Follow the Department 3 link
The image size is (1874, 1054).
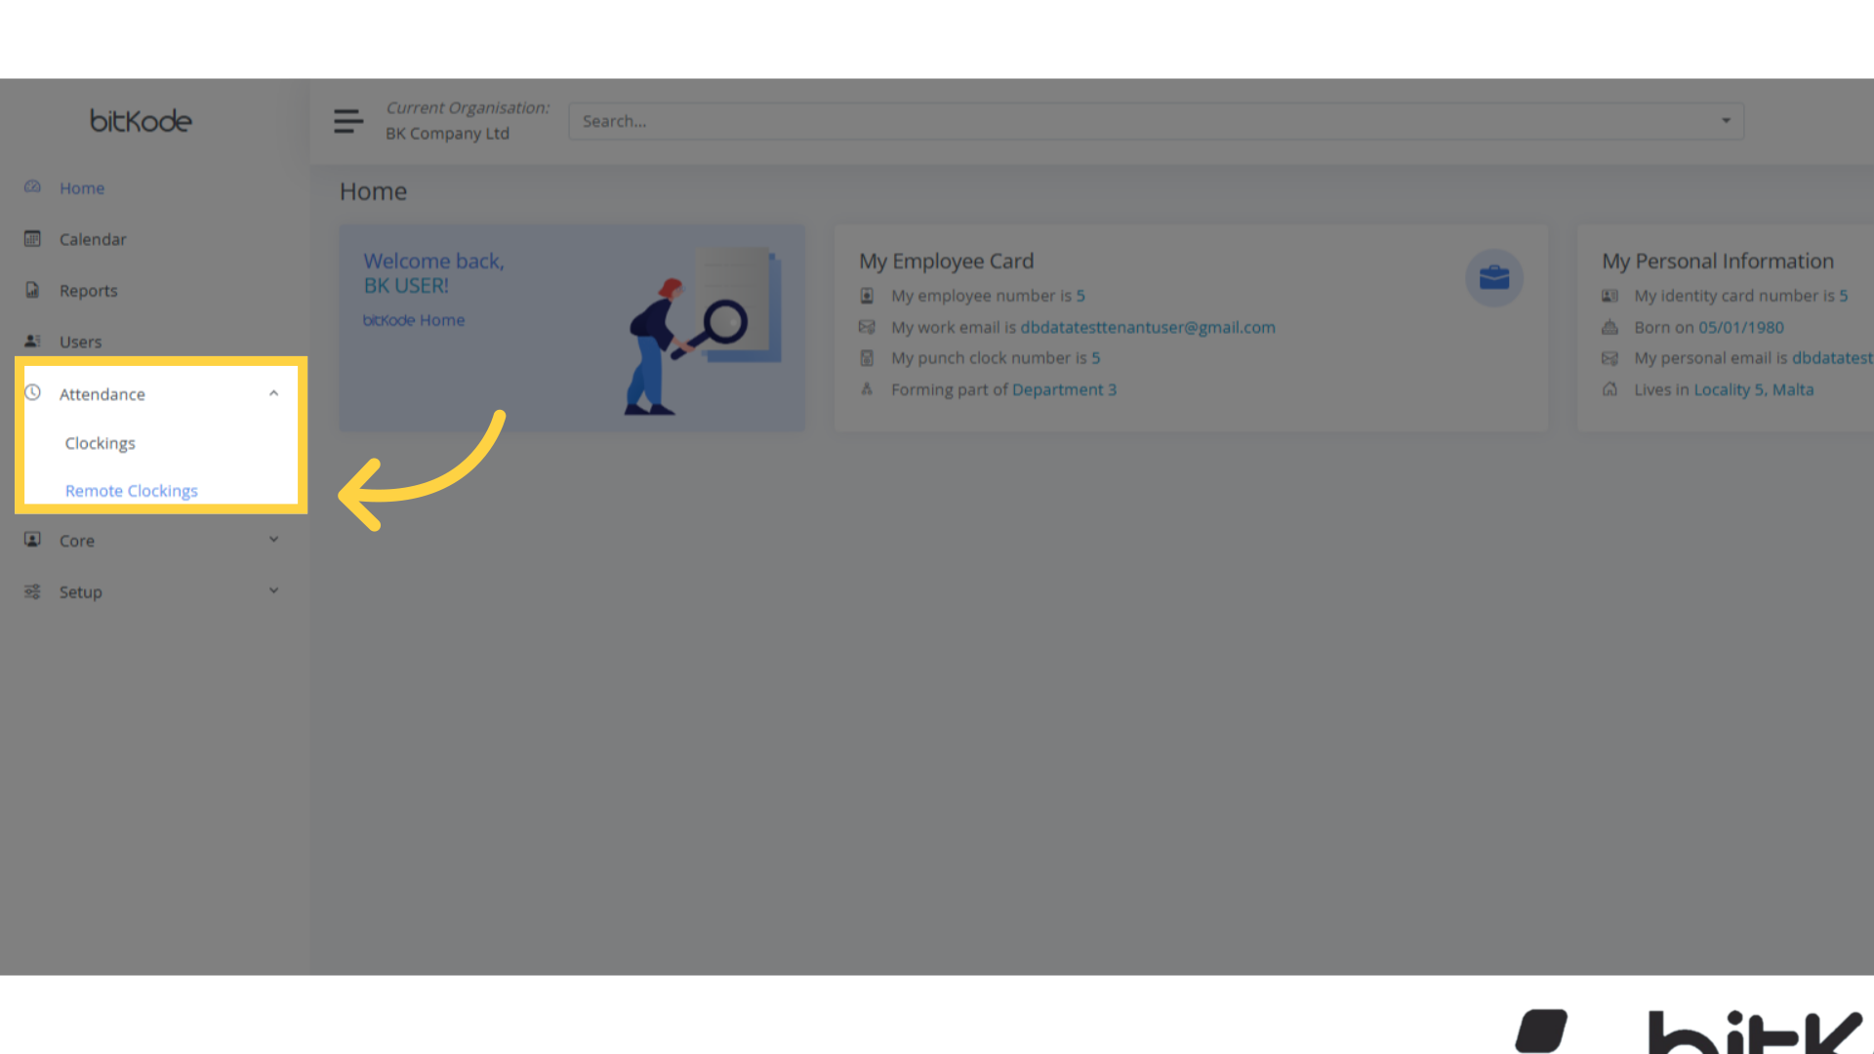point(1064,389)
